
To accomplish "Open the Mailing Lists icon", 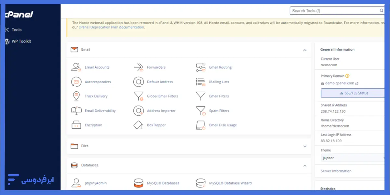I will pyautogui.click(x=201, y=82).
